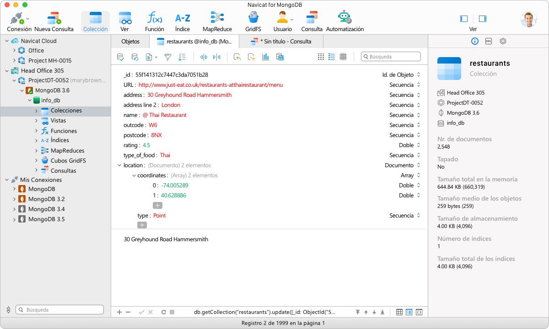Show the DDL panel tab icon
Screen dimensions: 549x329
[489, 41]
